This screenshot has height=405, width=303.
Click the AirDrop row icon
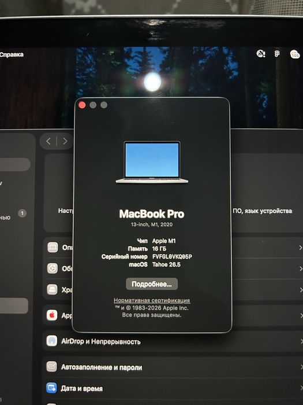(52, 341)
